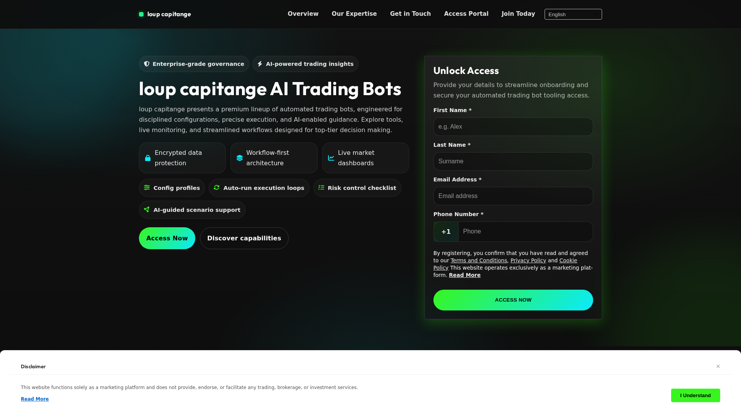This screenshot has height=416, width=741.
Task: Click the arrow icon in AI-guided scenario support
Action: point(147,210)
